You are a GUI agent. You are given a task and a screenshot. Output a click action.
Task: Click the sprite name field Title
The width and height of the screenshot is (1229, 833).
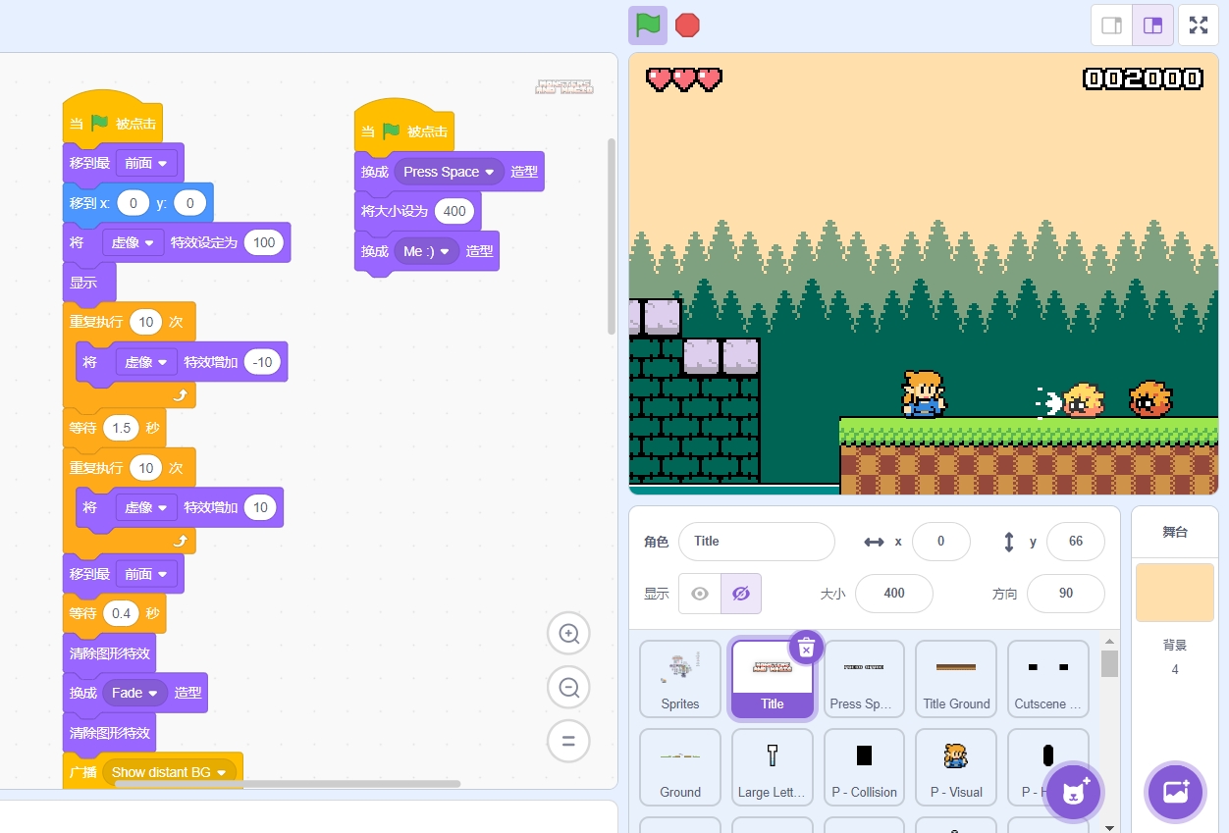[x=757, y=542]
